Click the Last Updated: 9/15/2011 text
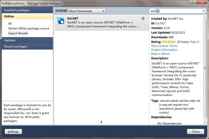 [168, 33]
